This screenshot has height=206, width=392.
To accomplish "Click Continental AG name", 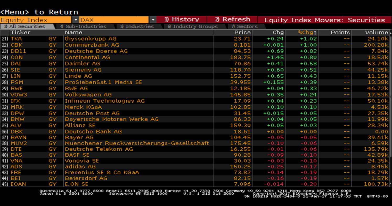I will 87,57.
